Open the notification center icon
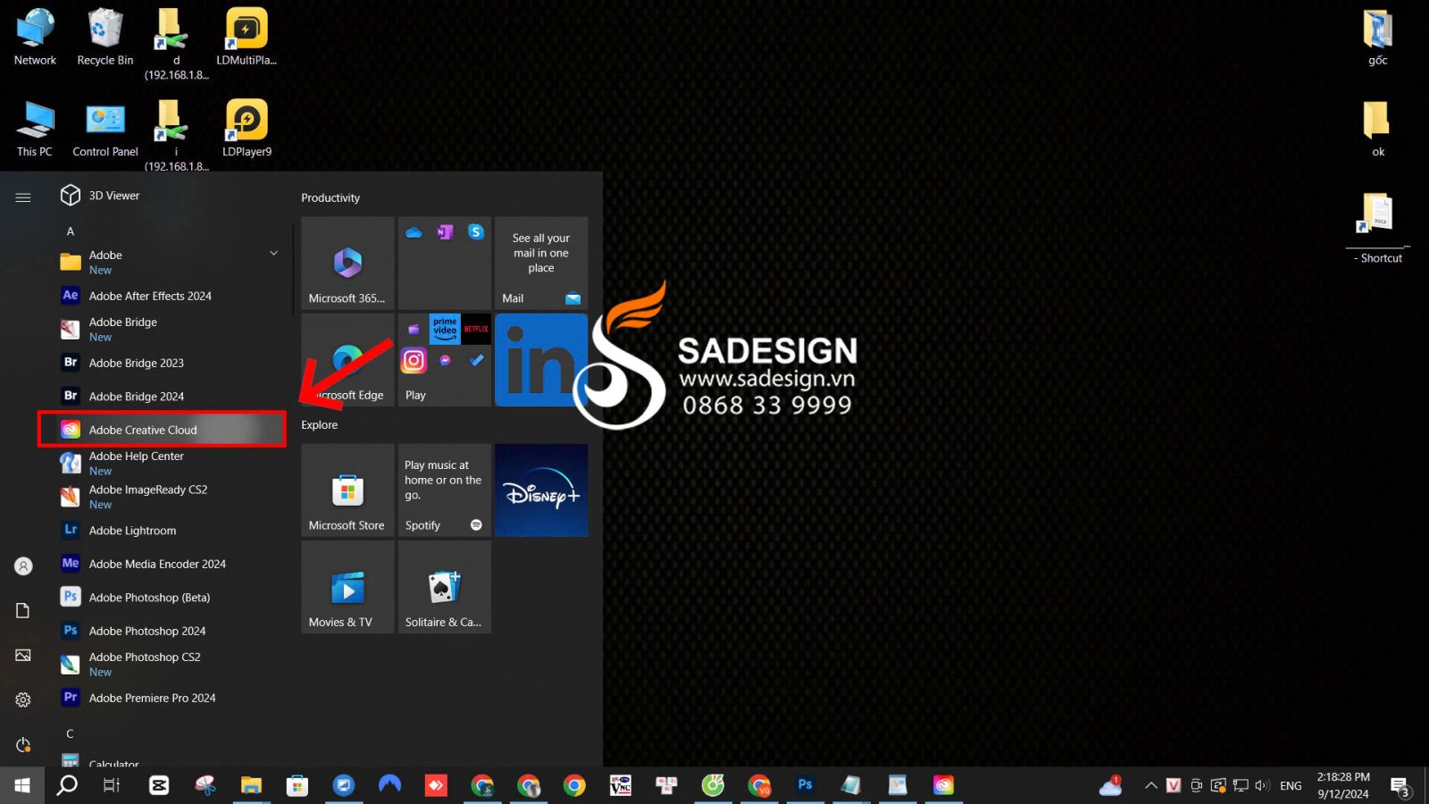Viewport: 1429px width, 804px height. [x=1400, y=786]
